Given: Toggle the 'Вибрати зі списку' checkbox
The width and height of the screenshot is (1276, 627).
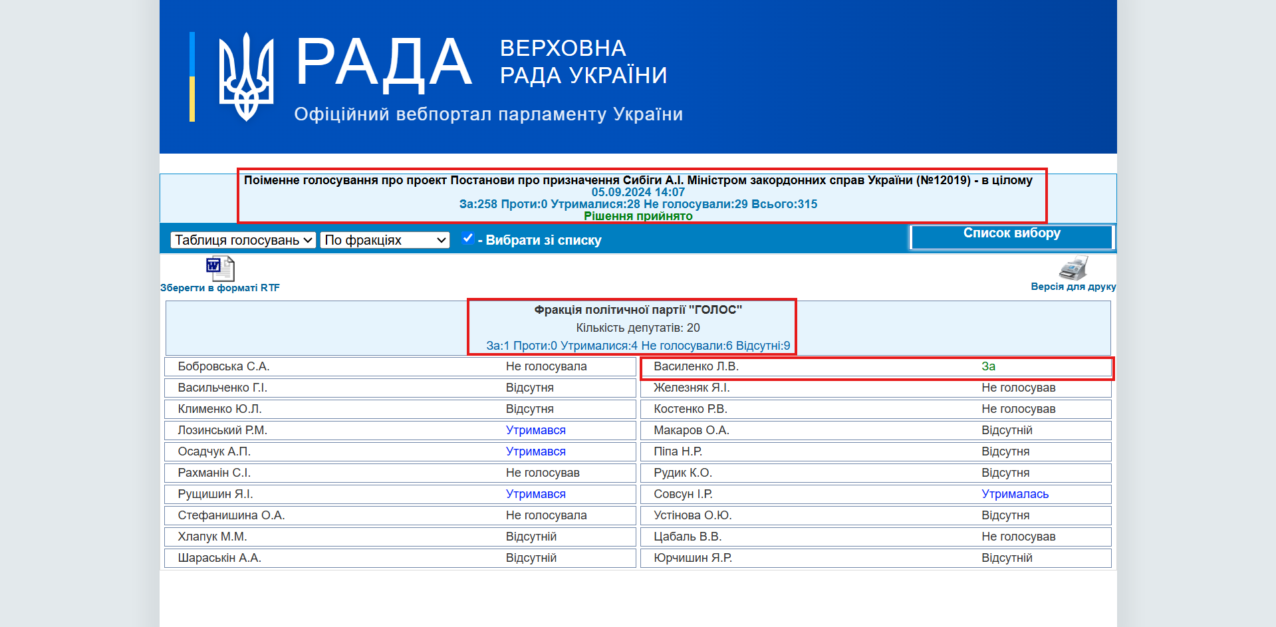Looking at the screenshot, I should [x=468, y=238].
